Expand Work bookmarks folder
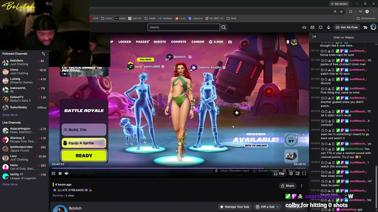378x212 pixels. point(232,18)
